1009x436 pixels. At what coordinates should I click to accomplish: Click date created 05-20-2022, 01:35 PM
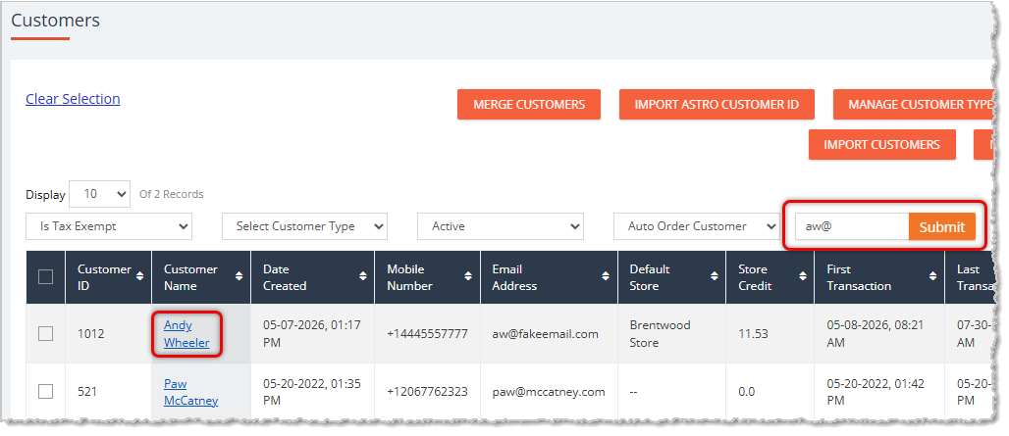[312, 392]
